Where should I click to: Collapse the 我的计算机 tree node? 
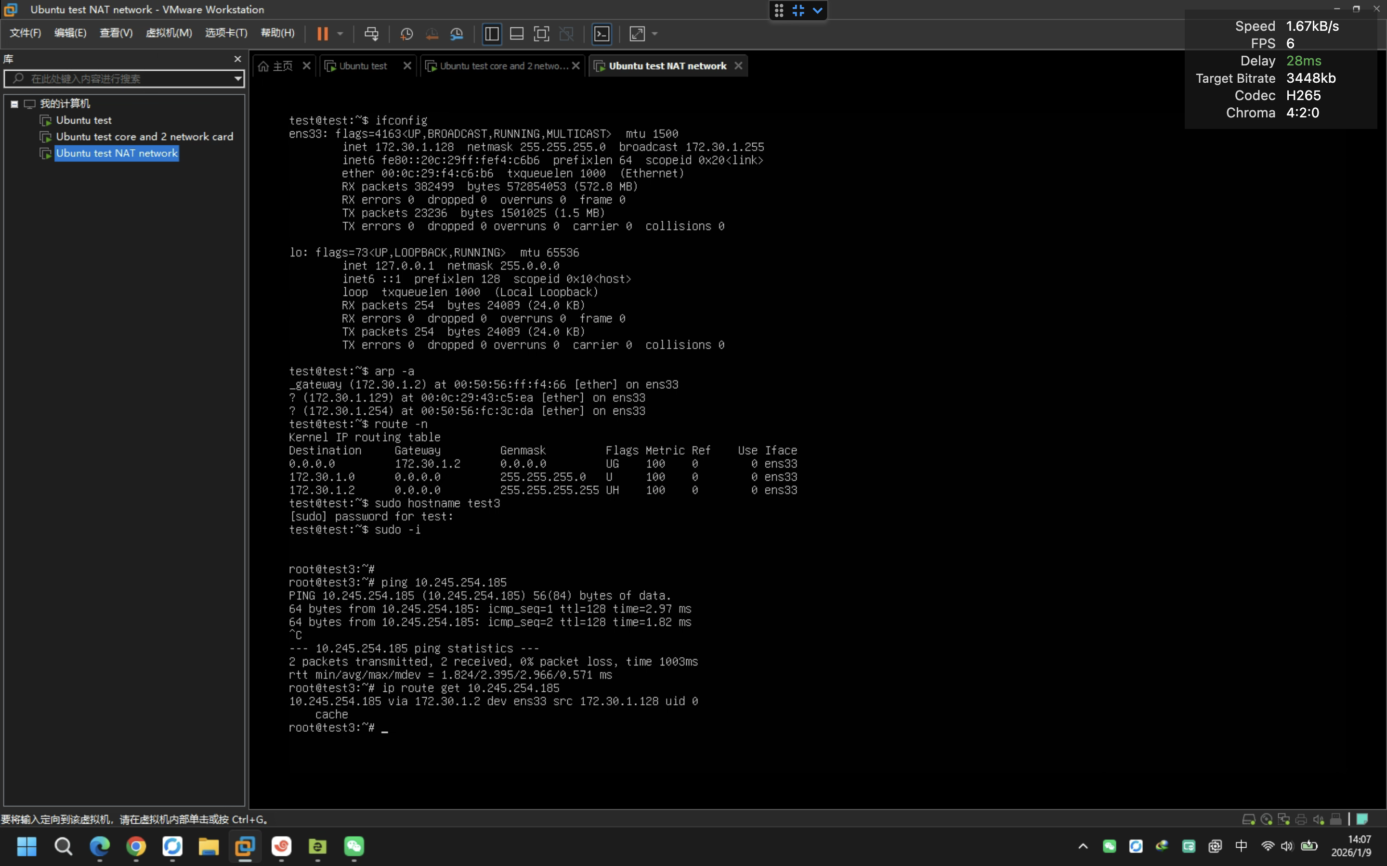click(14, 103)
